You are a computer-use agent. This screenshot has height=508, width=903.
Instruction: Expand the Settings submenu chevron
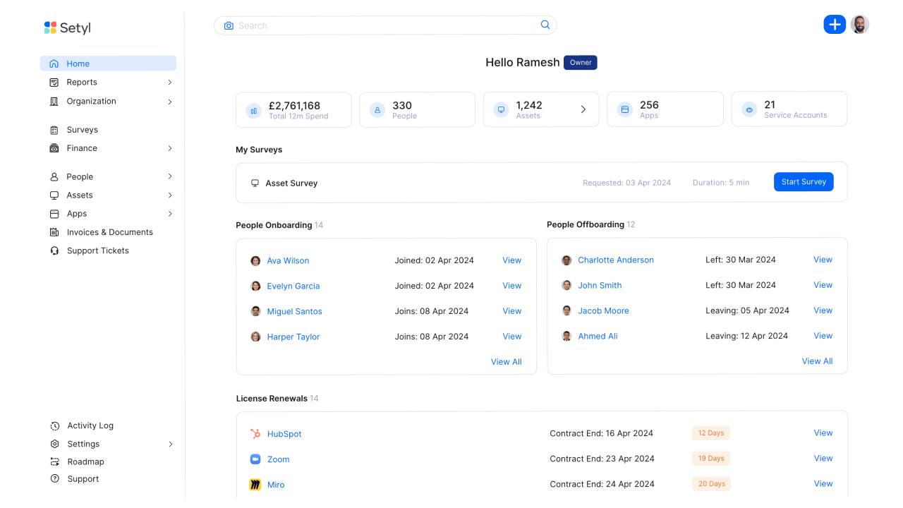click(x=170, y=445)
